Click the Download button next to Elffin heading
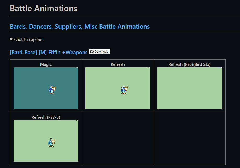This screenshot has width=240, height=168. pos(99,51)
